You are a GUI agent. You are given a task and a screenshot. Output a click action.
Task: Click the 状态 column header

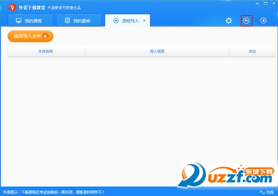[252, 52]
